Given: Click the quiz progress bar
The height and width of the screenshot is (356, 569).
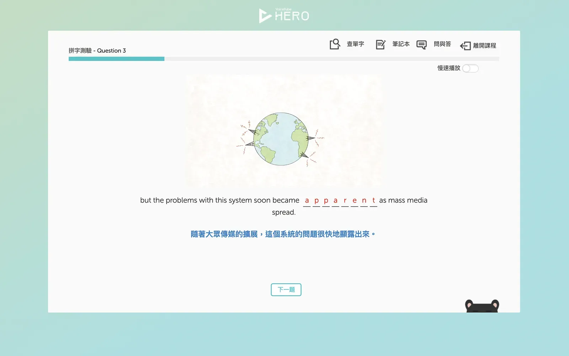Looking at the screenshot, I should point(284,59).
